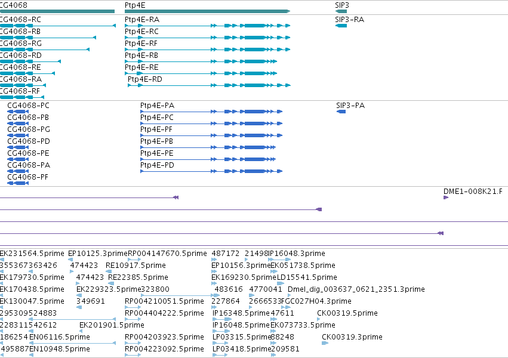
Task: Open transcript Ptp4E-RF
Action: tap(141, 44)
